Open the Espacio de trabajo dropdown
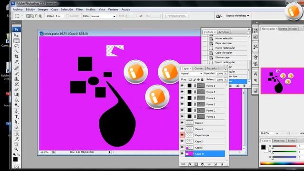The image size is (304, 171). pyautogui.click(x=237, y=16)
